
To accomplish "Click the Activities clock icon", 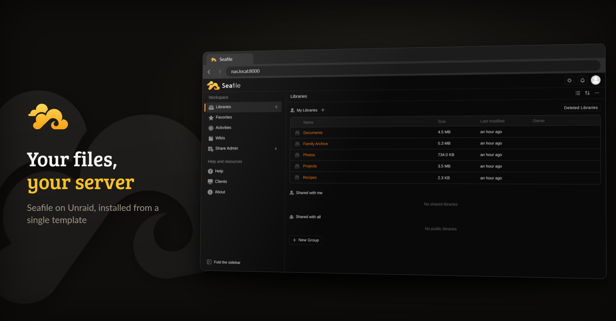I will pos(211,128).
